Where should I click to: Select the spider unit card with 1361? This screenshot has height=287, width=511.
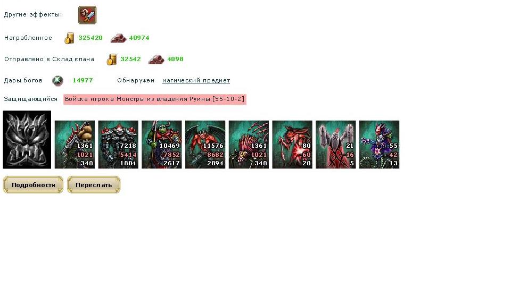coord(249,145)
